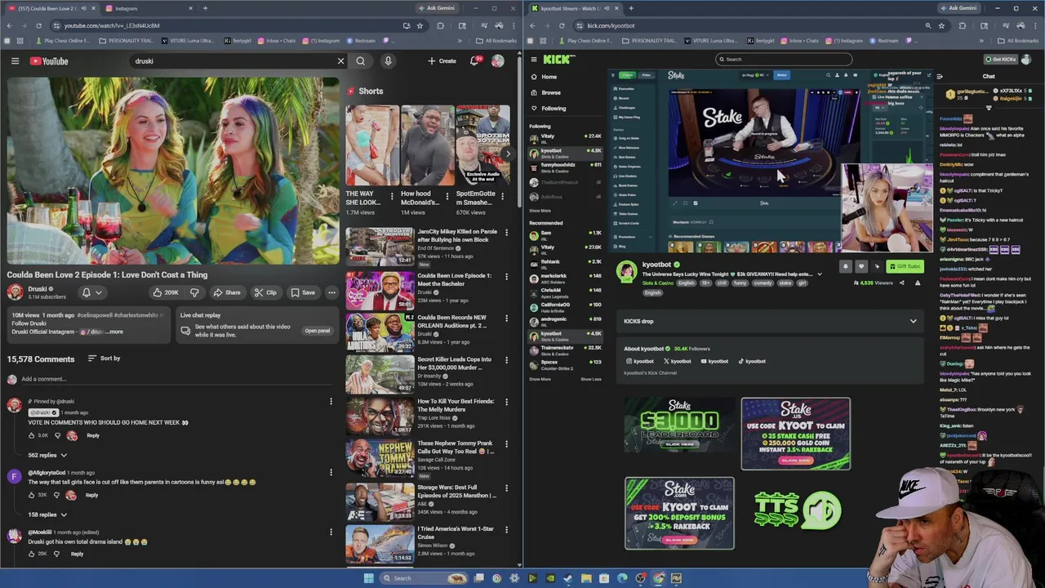This screenshot has height=588, width=1045.
Task: Click the Clip button under video
Action: 265,292
